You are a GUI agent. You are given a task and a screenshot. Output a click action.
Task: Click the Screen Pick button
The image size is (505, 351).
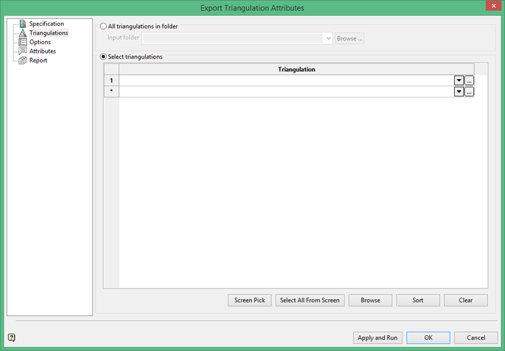250,300
